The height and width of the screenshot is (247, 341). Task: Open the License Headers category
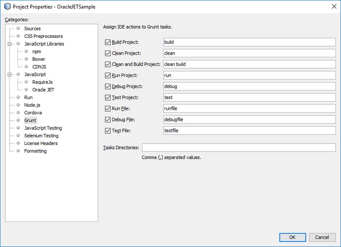point(41,143)
